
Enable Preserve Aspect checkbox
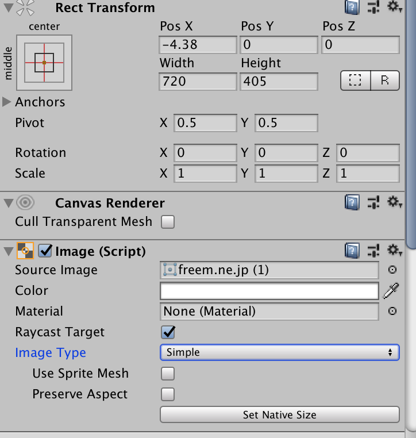168,394
